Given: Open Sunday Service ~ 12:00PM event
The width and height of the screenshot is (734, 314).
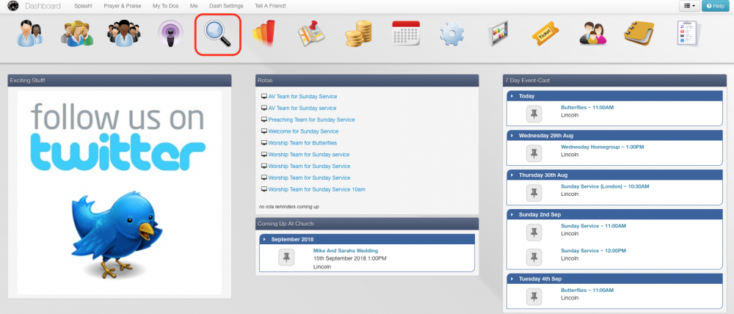Looking at the screenshot, I should [593, 250].
